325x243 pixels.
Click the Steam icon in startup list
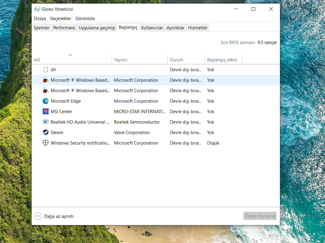tap(45, 133)
